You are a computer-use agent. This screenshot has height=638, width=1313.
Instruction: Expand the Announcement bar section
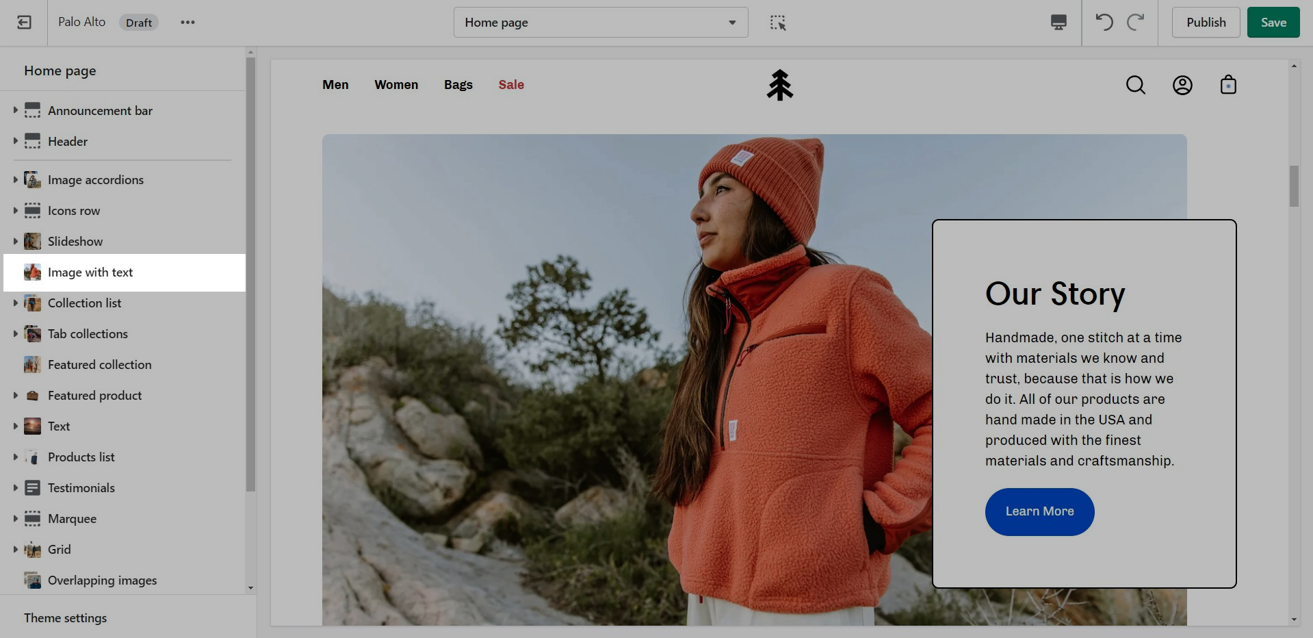15,110
